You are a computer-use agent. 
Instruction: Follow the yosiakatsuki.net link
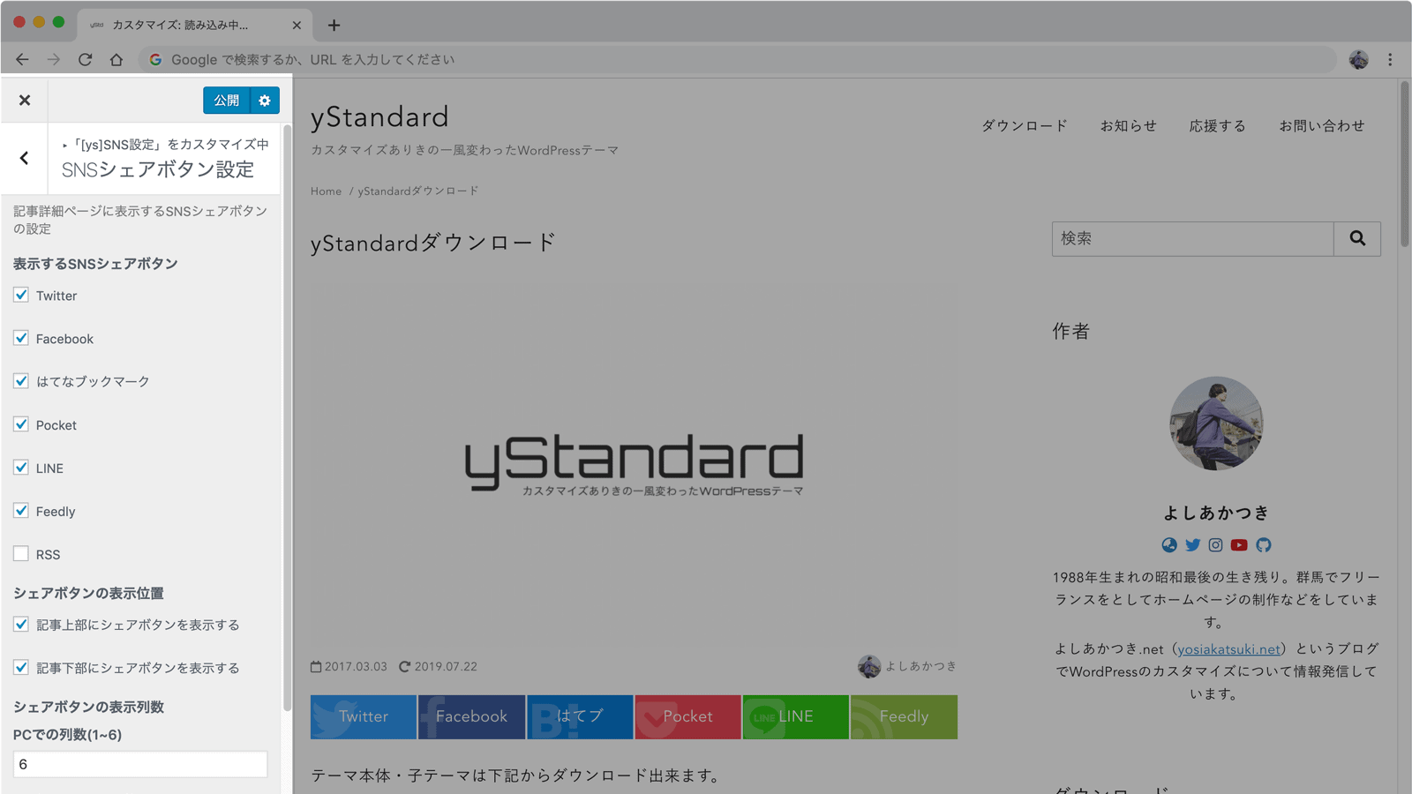coord(1228,649)
